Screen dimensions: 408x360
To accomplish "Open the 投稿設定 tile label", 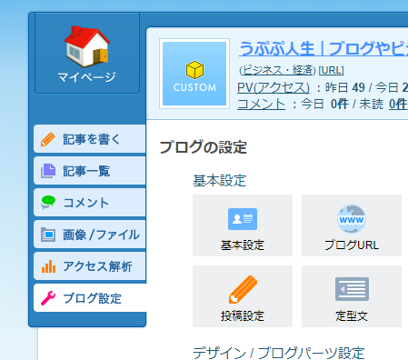I will (x=243, y=316).
